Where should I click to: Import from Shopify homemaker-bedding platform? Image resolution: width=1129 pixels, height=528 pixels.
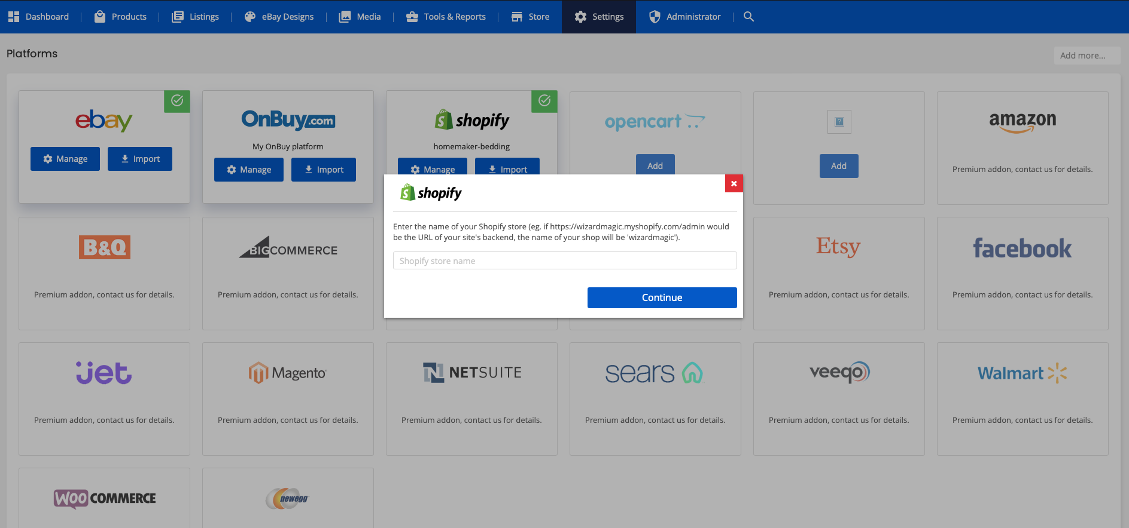[x=507, y=167]
